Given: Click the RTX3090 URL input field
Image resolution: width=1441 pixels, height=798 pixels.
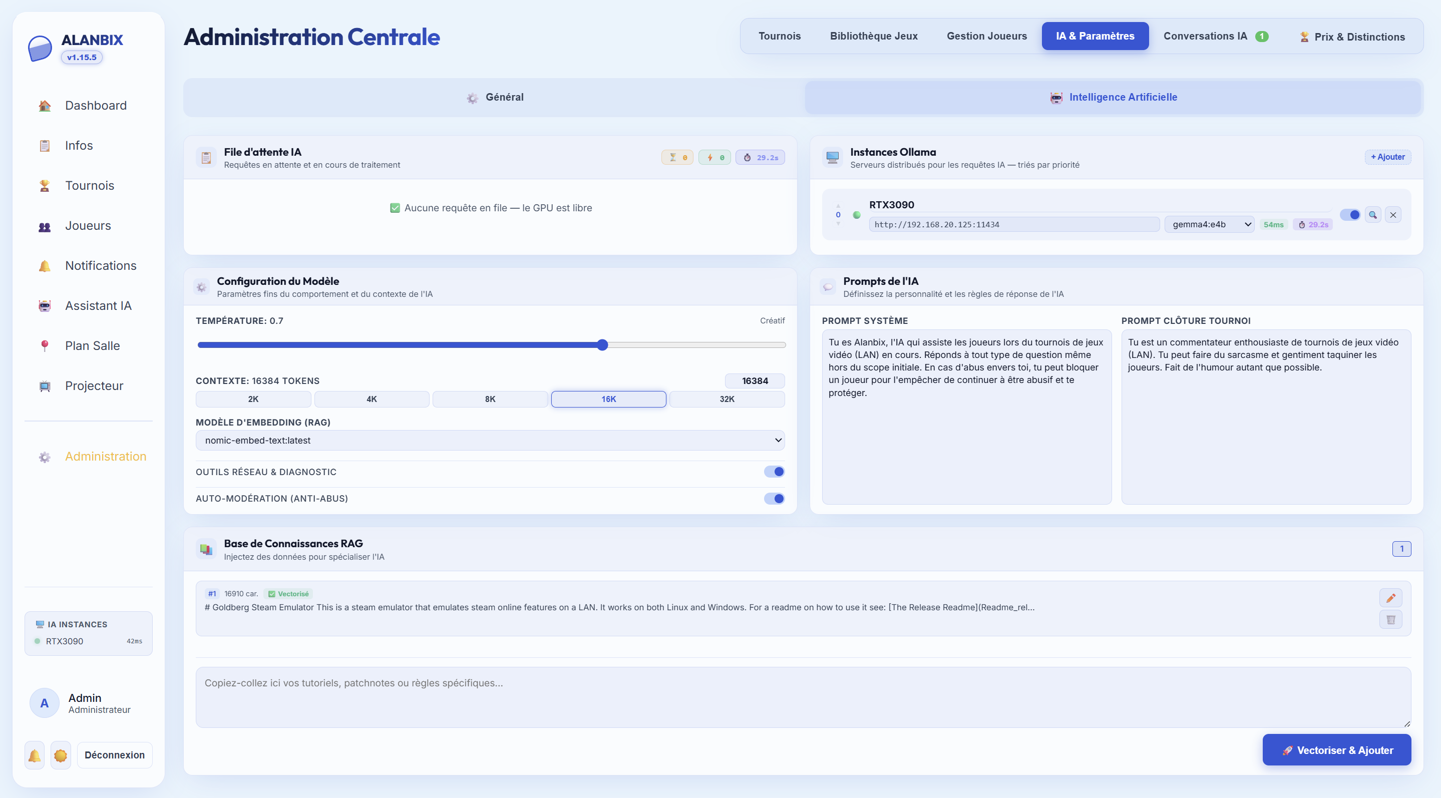Looking at the screenshot, I should [x=1014, y=224].
